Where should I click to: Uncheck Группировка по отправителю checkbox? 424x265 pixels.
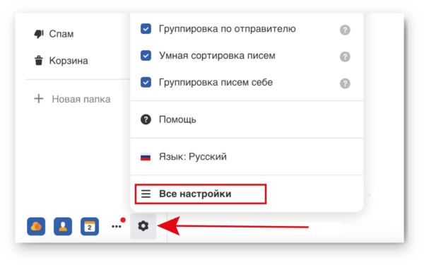point(146,29)
